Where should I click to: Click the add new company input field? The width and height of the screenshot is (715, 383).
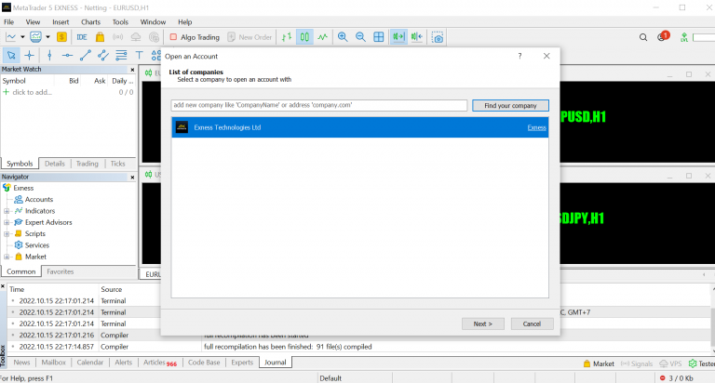pos(318,105)
